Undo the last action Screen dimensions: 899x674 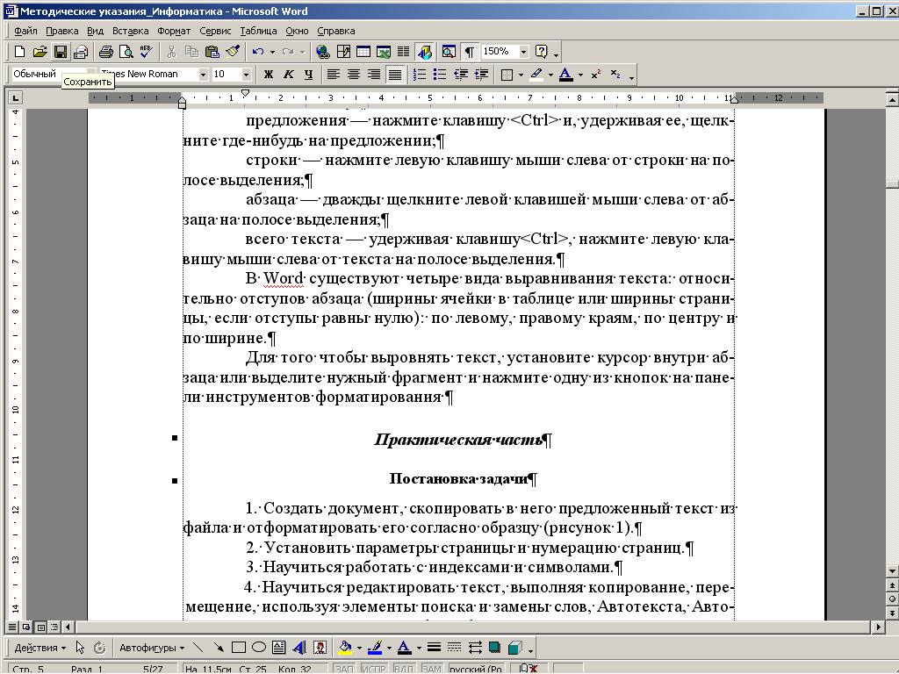coord(258,52)
